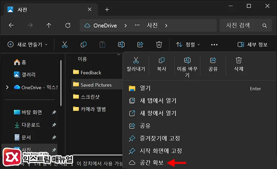Select the Feedback folder
This screenshot has width=277, height=169.
87,72
